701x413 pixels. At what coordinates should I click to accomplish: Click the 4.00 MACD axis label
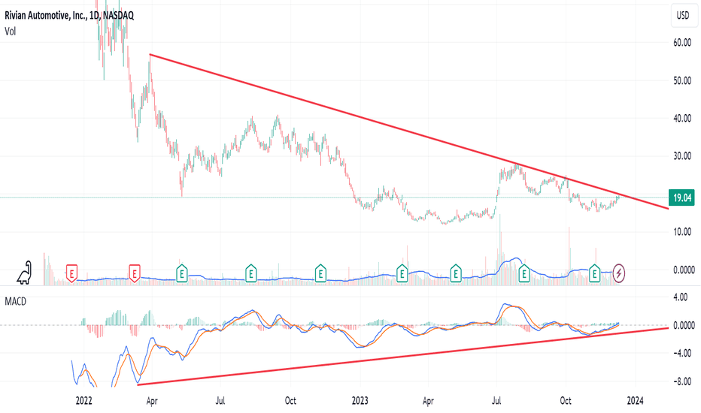point(681,297)
